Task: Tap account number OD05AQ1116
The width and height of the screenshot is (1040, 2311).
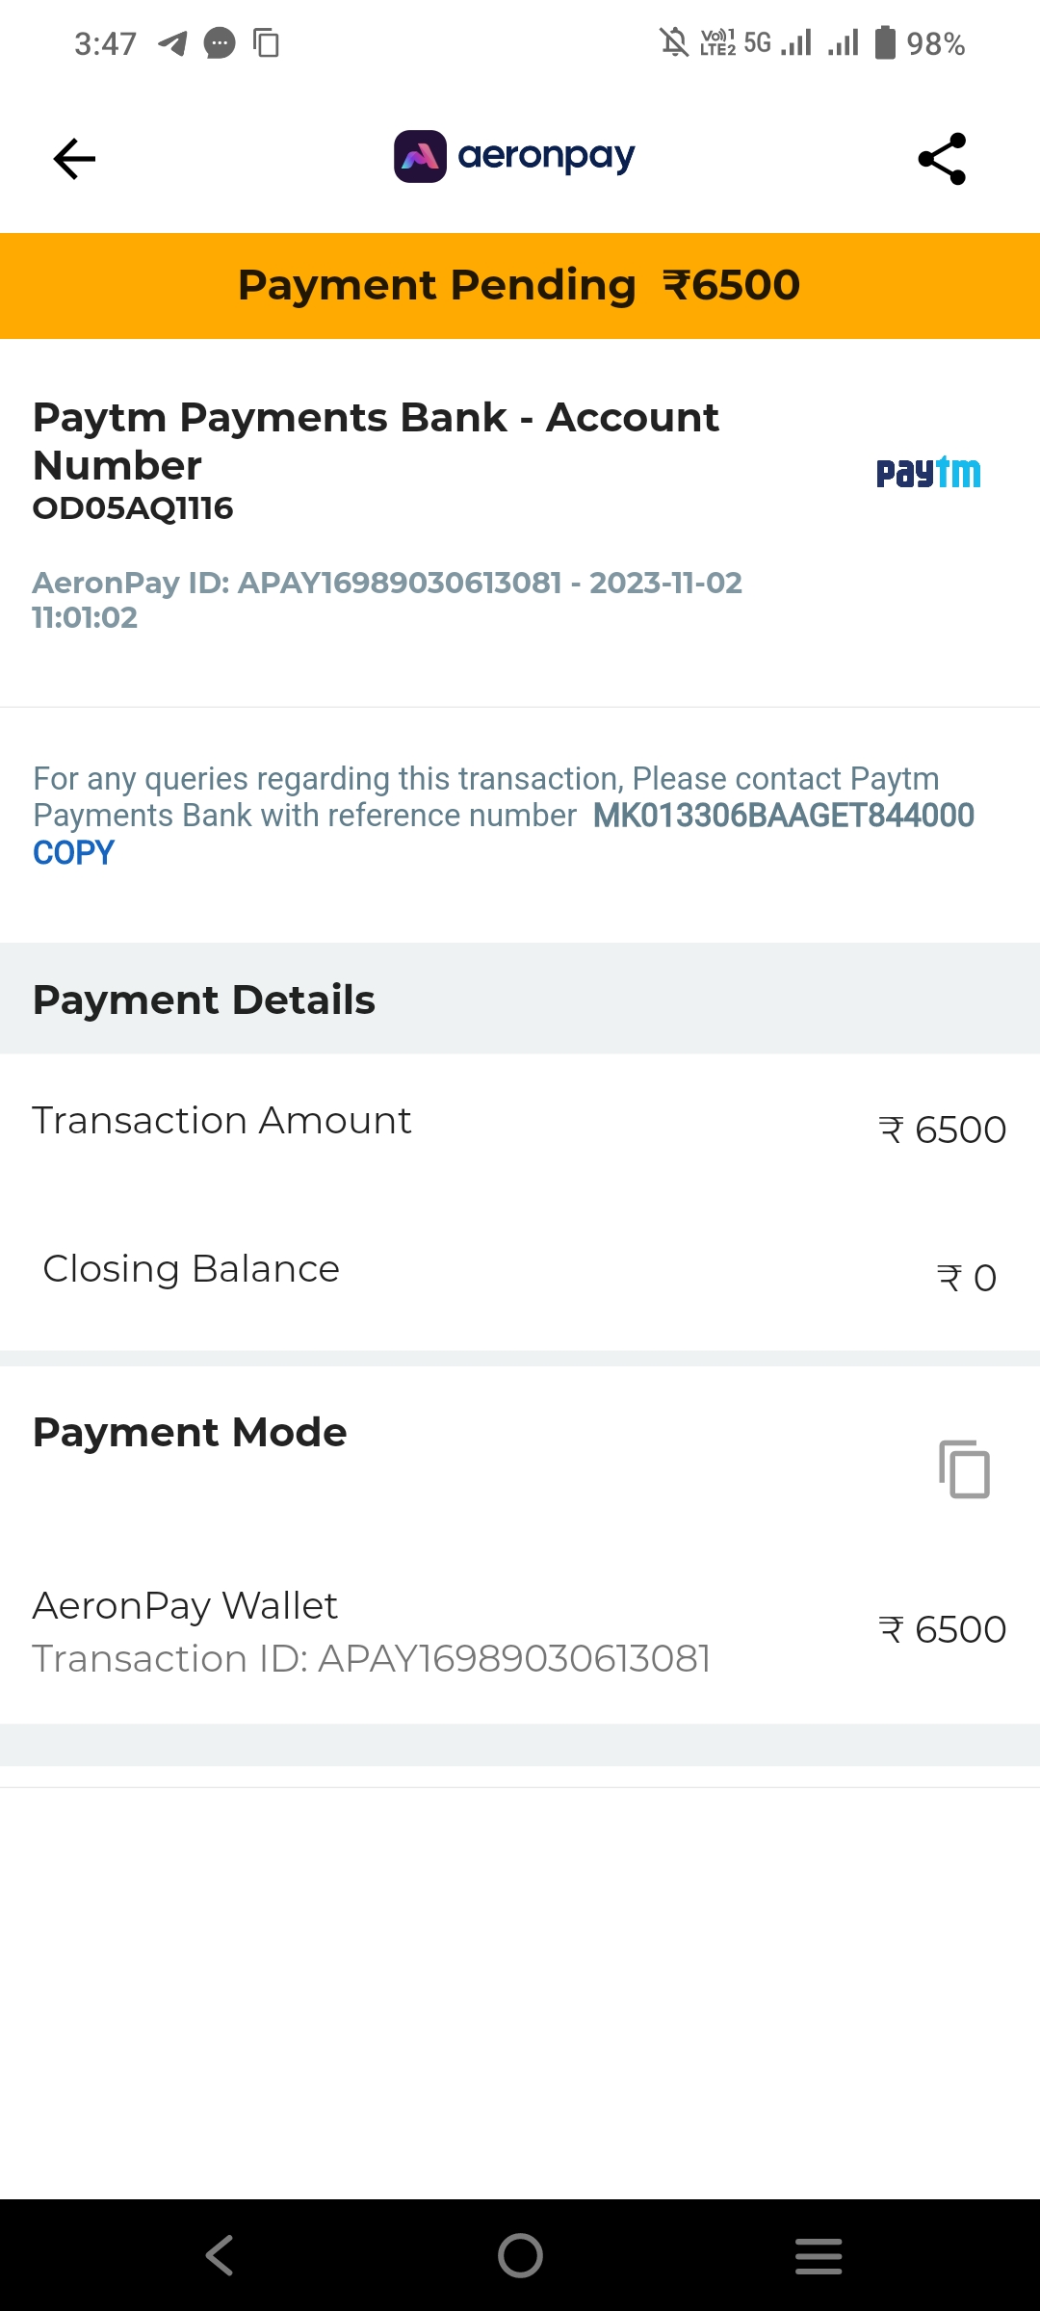Action: 133,508
